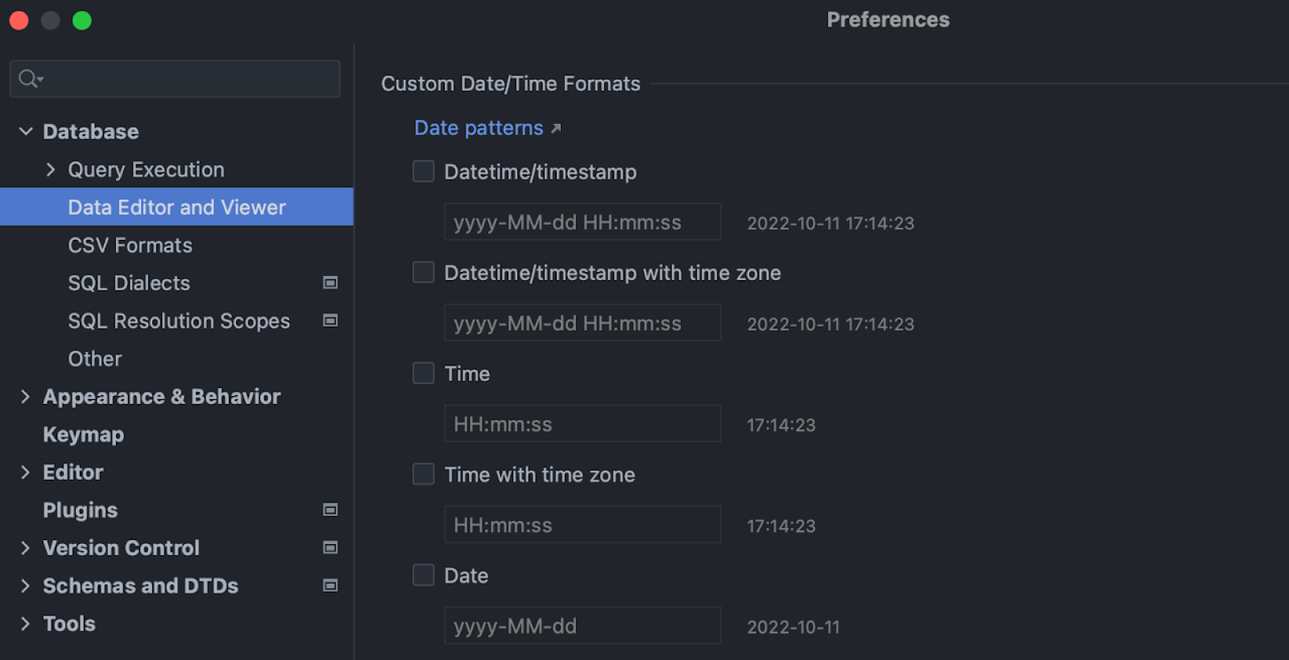Click project-level icon beside Plugins
The image size is (1289, 660).
tap(330, 509)
